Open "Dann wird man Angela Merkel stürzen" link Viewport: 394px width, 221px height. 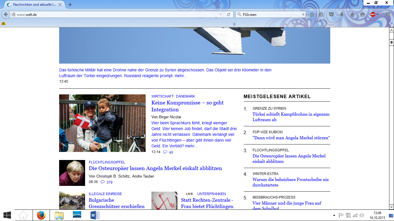(x=291, y=138)
